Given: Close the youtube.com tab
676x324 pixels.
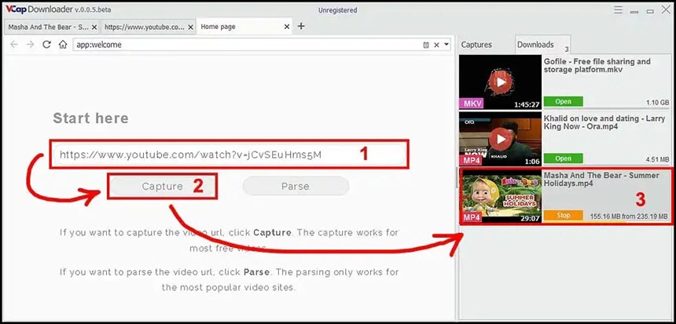Looking at the screenshot, I should [x=190, y=27].
